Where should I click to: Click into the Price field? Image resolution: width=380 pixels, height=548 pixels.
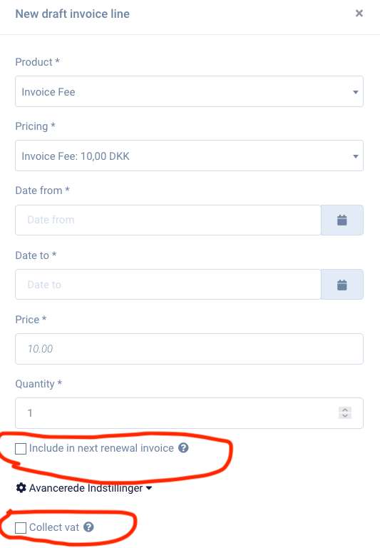pos(190,349)
